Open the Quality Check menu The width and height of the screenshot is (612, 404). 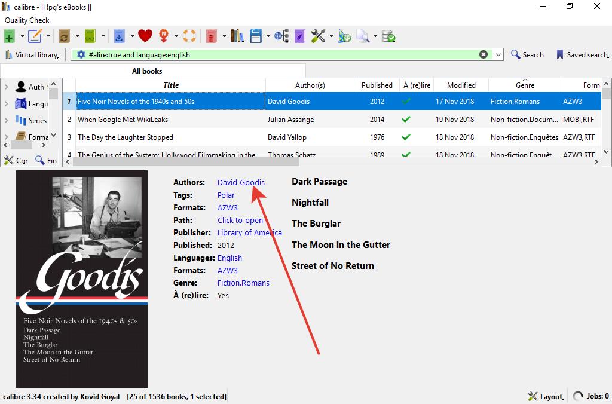[x=27, y=20]
